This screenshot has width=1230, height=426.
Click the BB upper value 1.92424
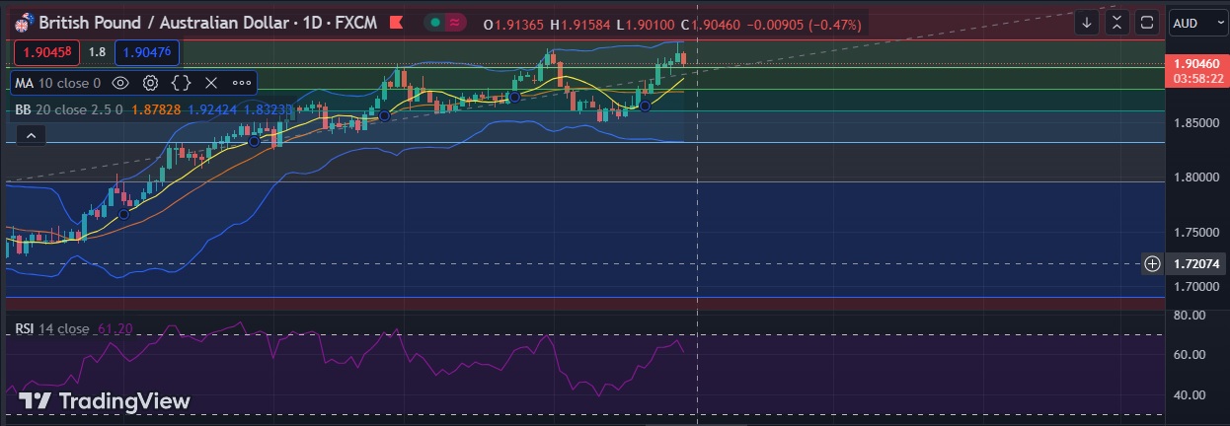point(211,110)
